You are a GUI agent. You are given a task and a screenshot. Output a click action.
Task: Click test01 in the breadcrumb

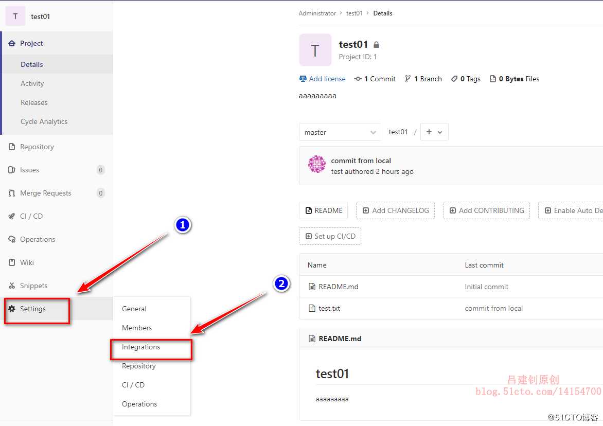tap(354, 13)
